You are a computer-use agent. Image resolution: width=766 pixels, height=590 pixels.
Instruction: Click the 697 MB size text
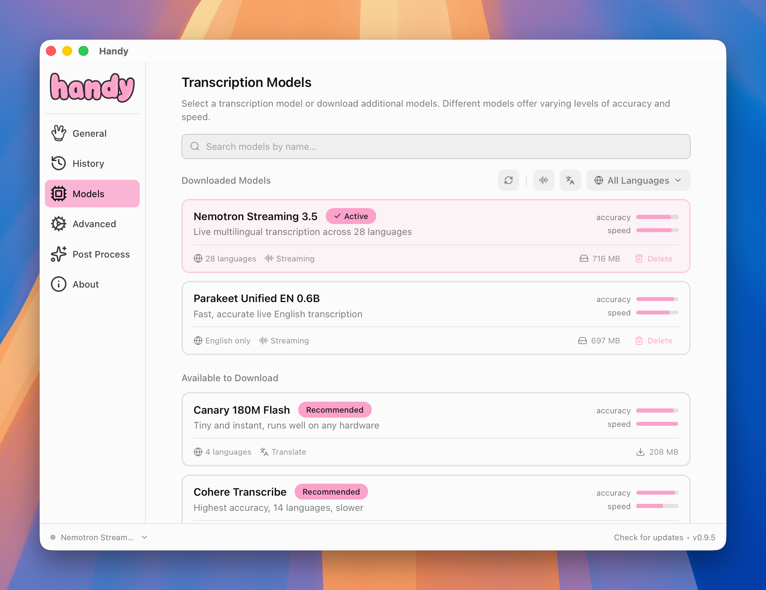click(605, 341)
